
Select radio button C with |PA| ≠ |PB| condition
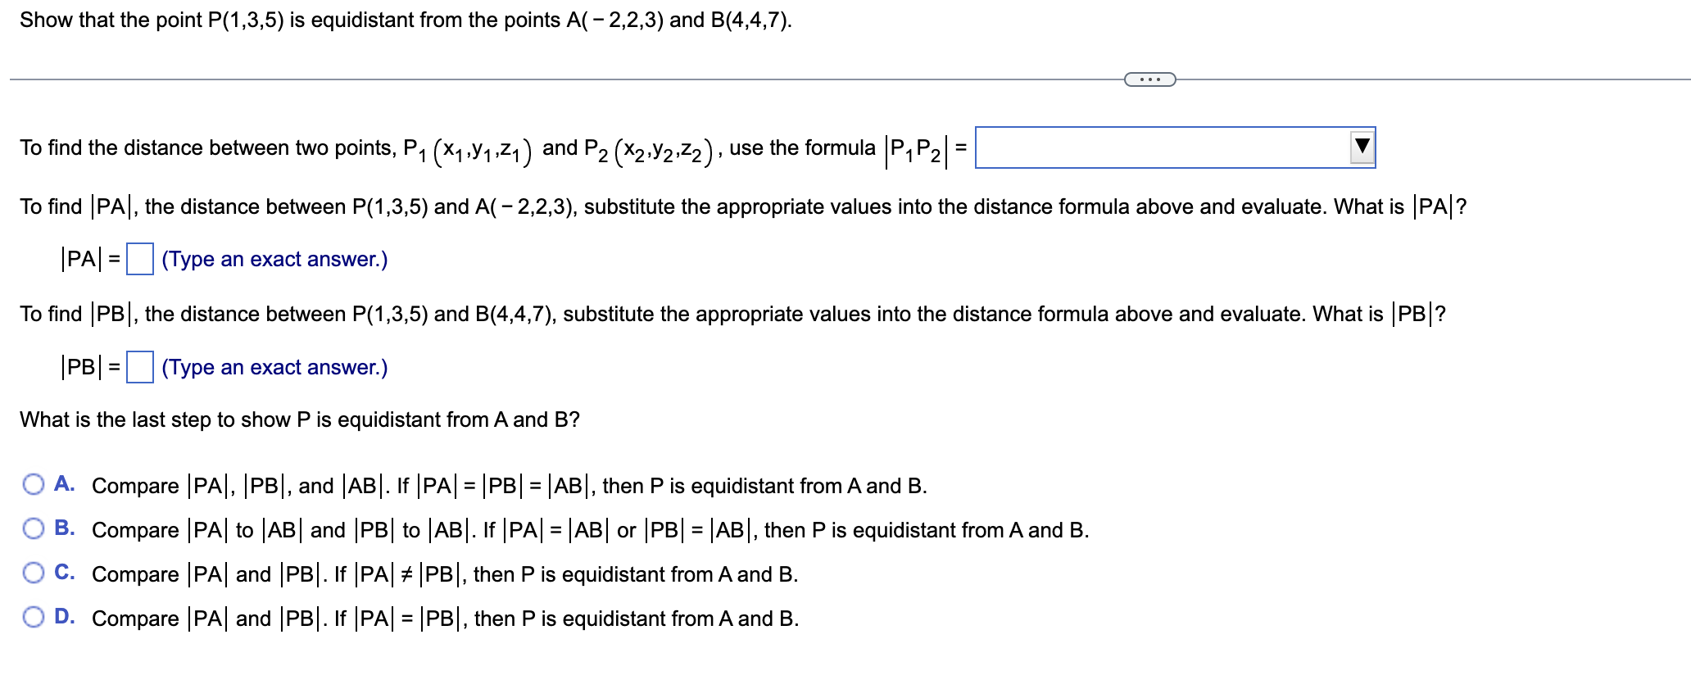32,573
